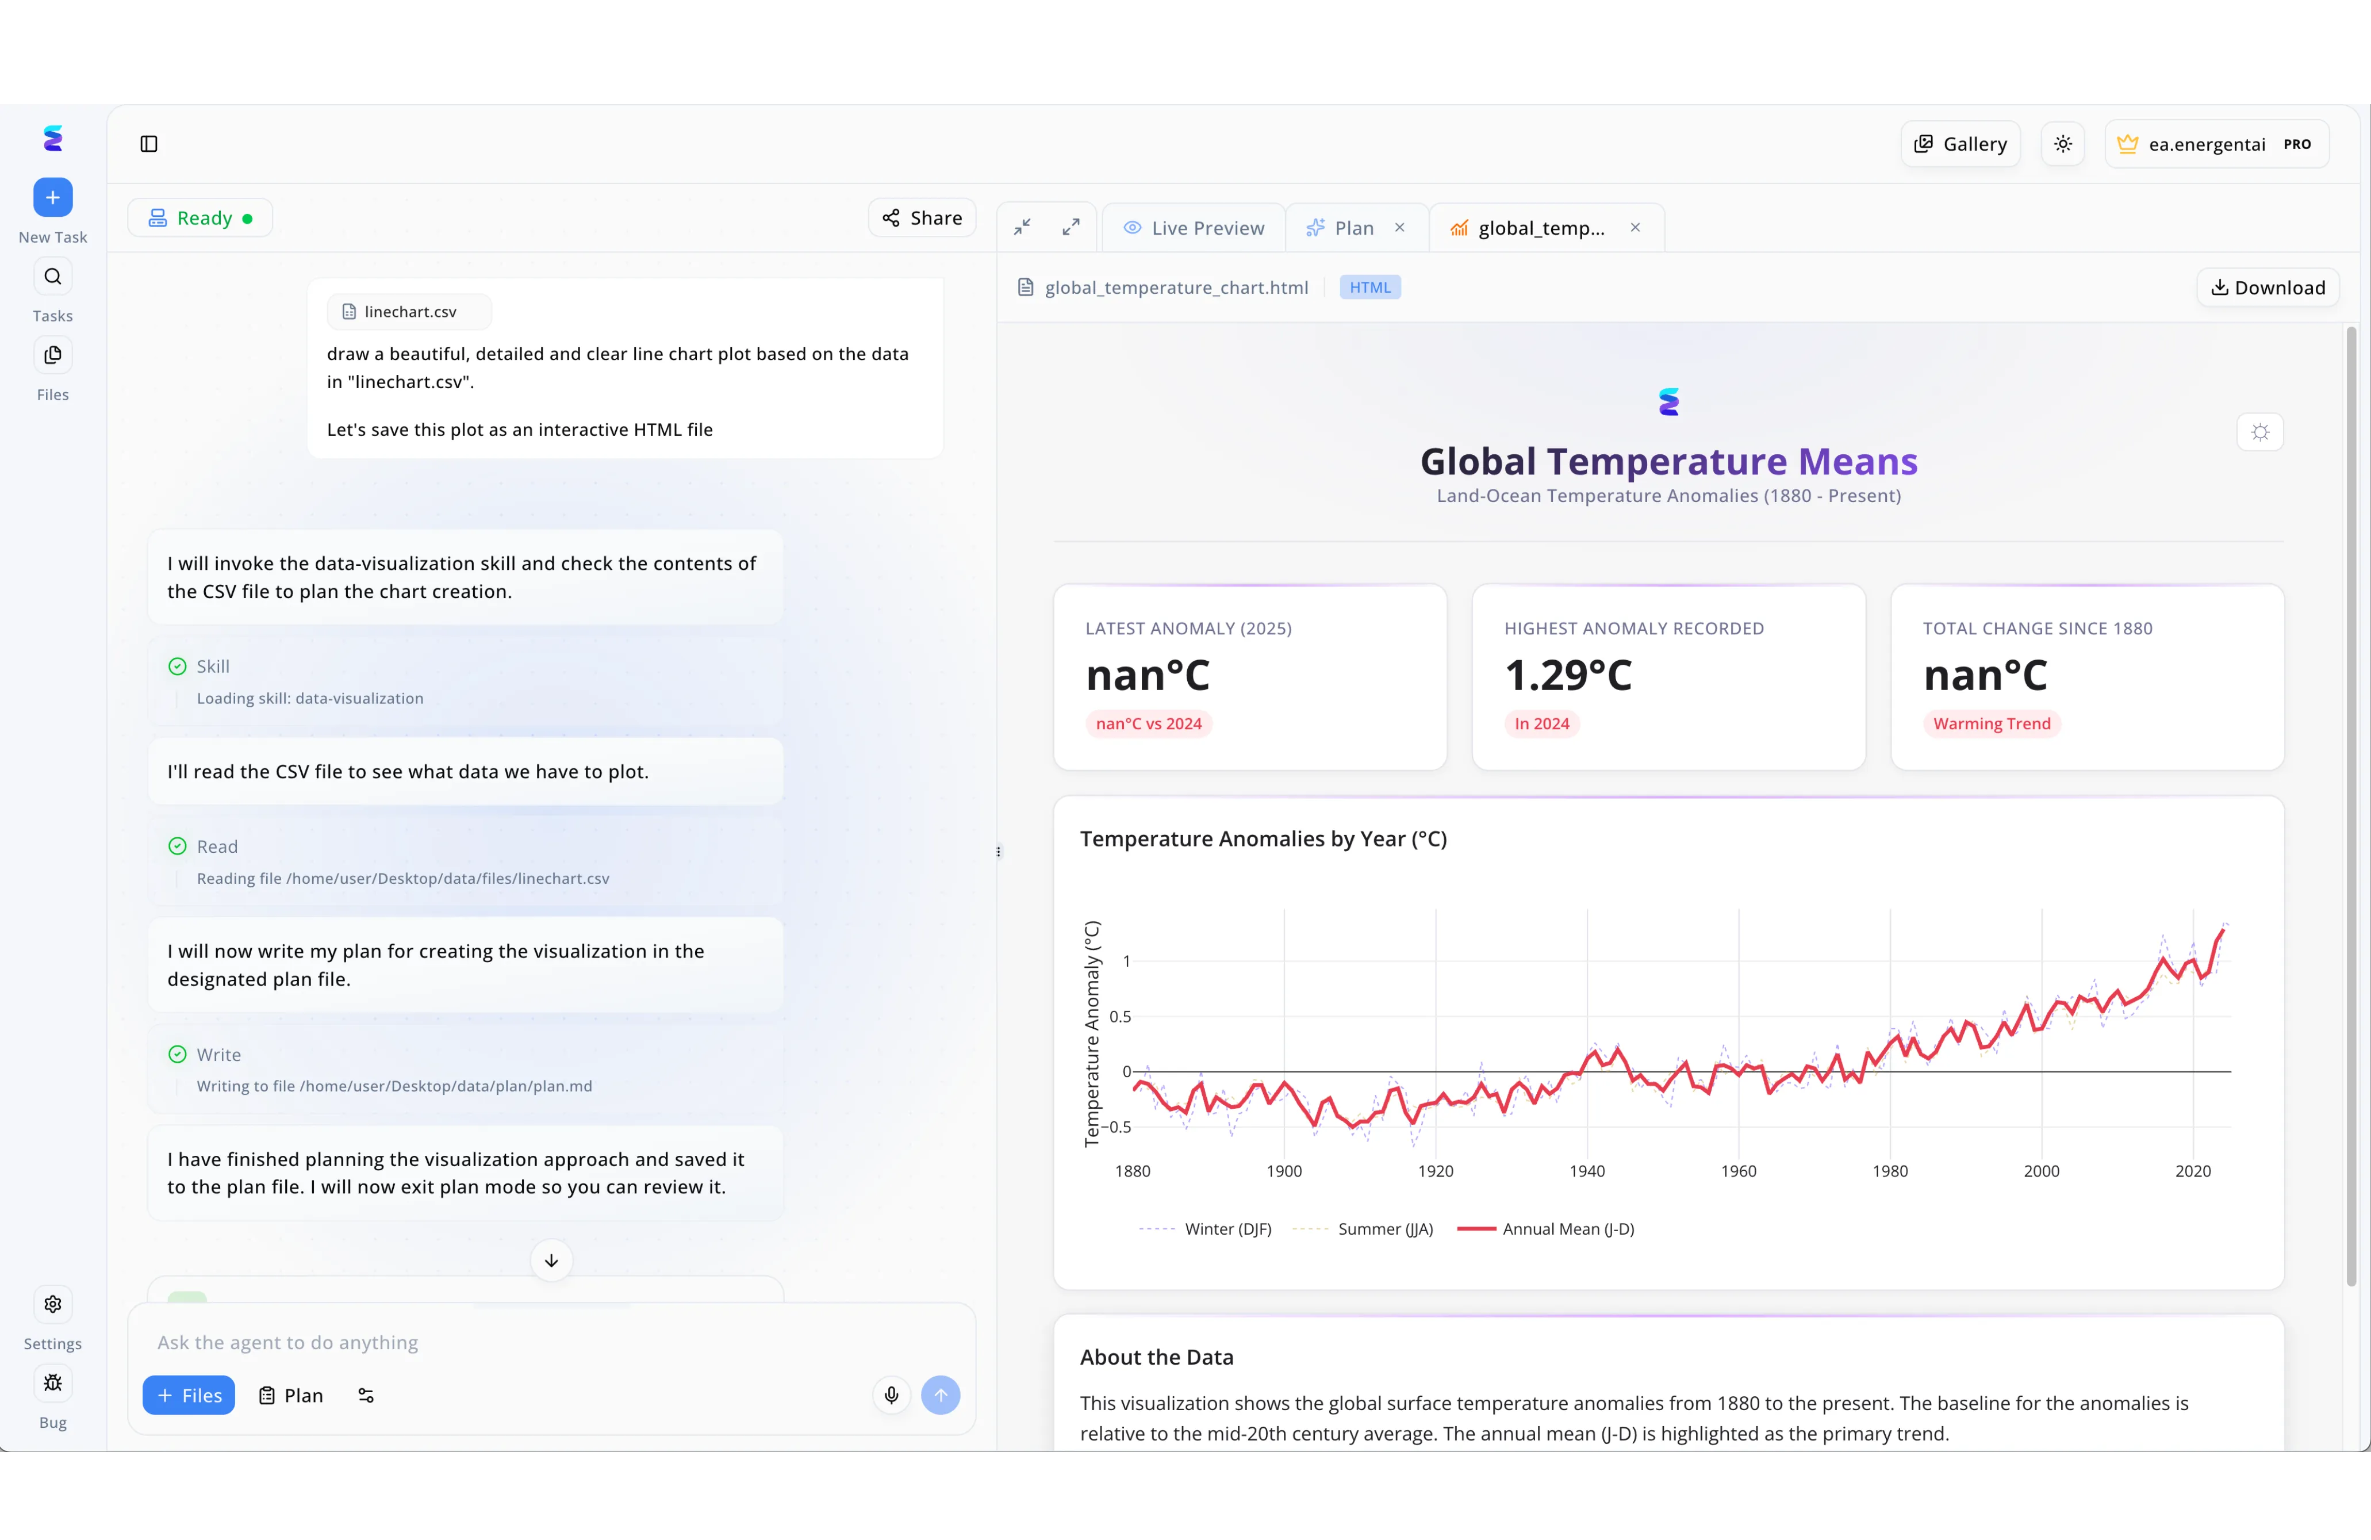Share the current task
The image size is (2371, 1540).
(x=920, y=216)
